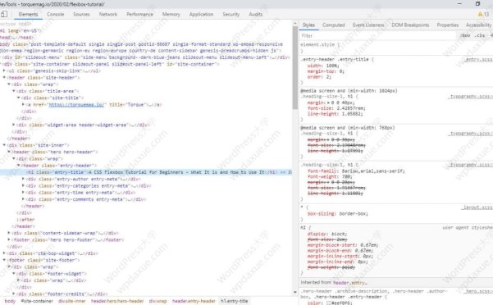Viewport: 493px width, 305px height.
Task: Open the Application tab
Action: [x=201, y=15]
